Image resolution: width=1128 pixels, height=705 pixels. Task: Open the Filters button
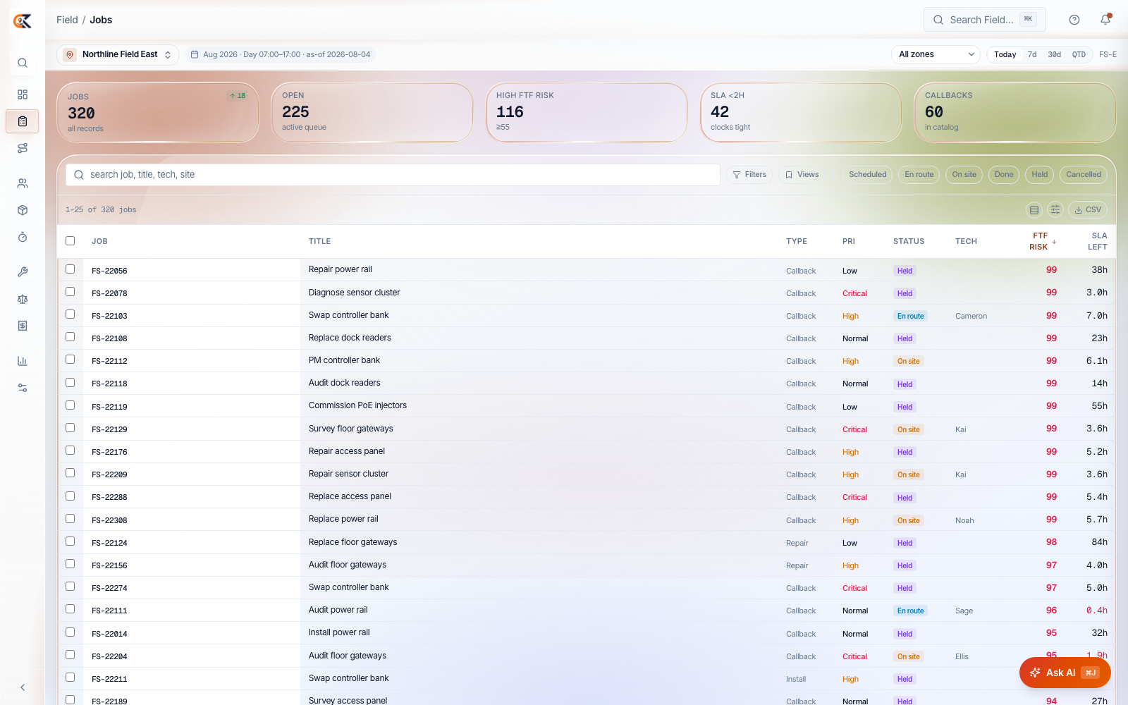pos(749,175)
